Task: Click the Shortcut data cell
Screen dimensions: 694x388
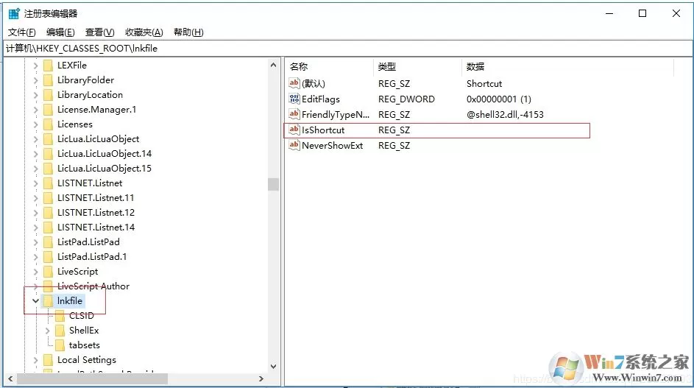Action: (x=484, y=84)
